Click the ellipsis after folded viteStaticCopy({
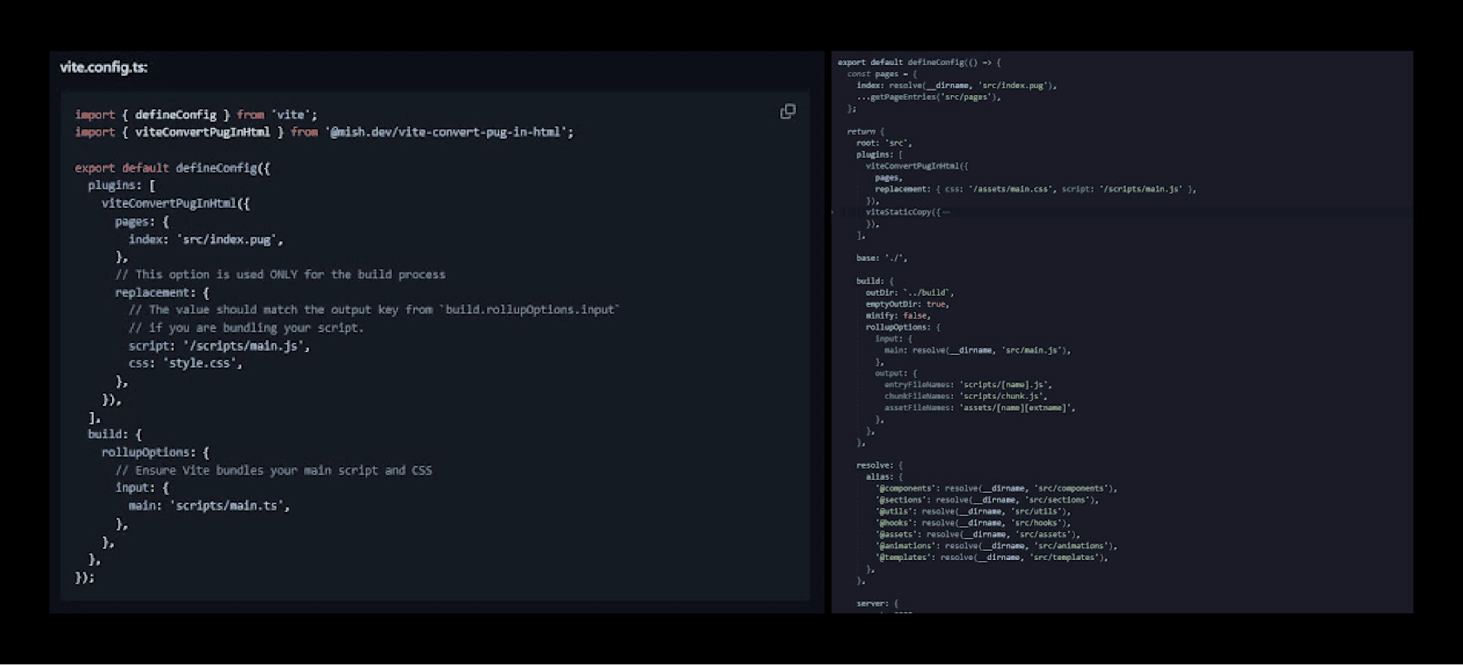Screen dimensions: 1463x665 coord(947,212)
